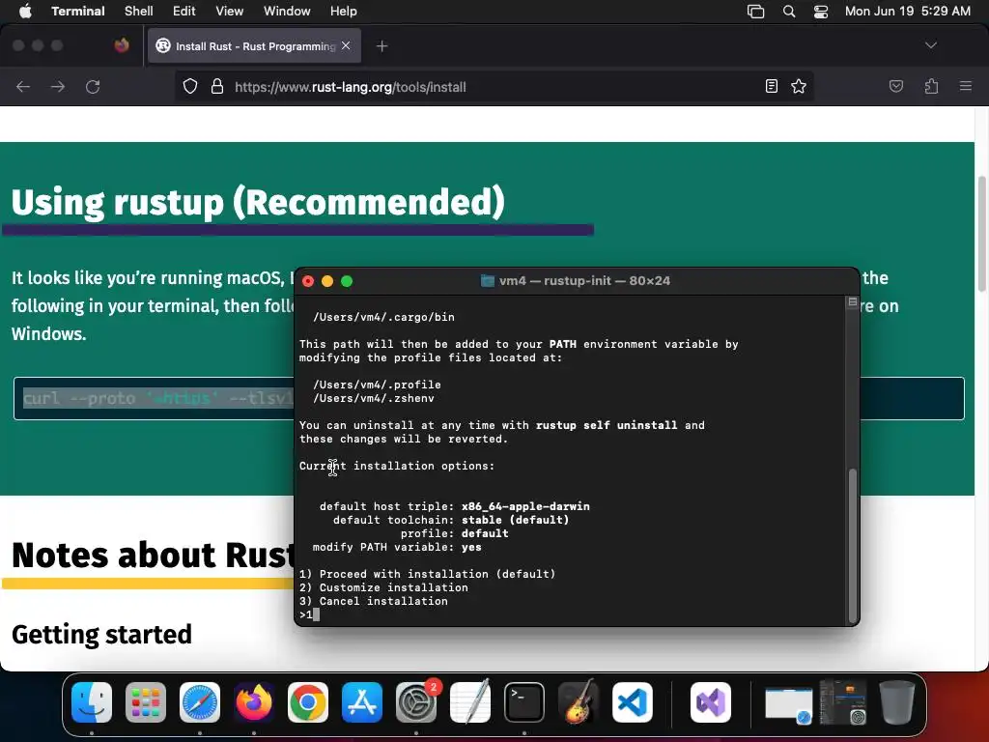Open the minimized dark window in Dock
Screen dimensions: 989x742
(842, 702)
